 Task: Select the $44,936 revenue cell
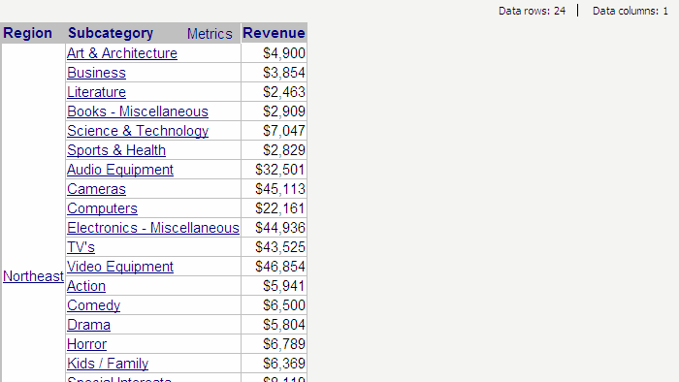pos(274,228)
